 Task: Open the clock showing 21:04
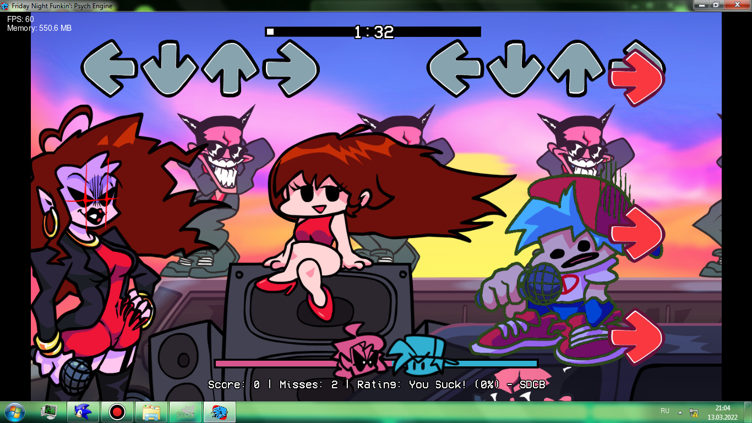point(722,412)
